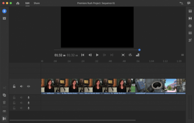The image size is (194, 123).
Task: Click the current timecode 01:32
Action: 60,55
